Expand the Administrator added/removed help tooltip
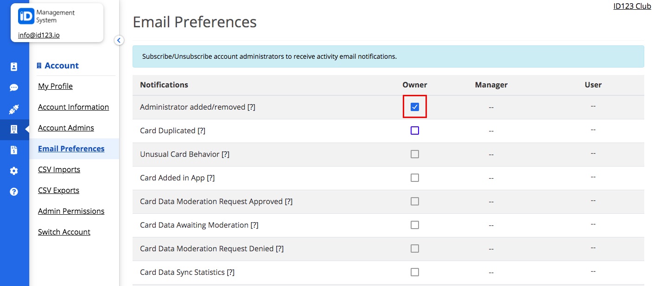The image size is (654, 286). pos(252,107)
